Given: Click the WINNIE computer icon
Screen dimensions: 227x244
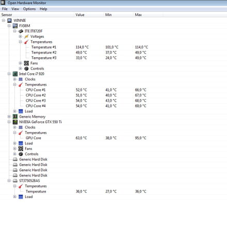Looking at the screenshot, I should pos(10,21).
